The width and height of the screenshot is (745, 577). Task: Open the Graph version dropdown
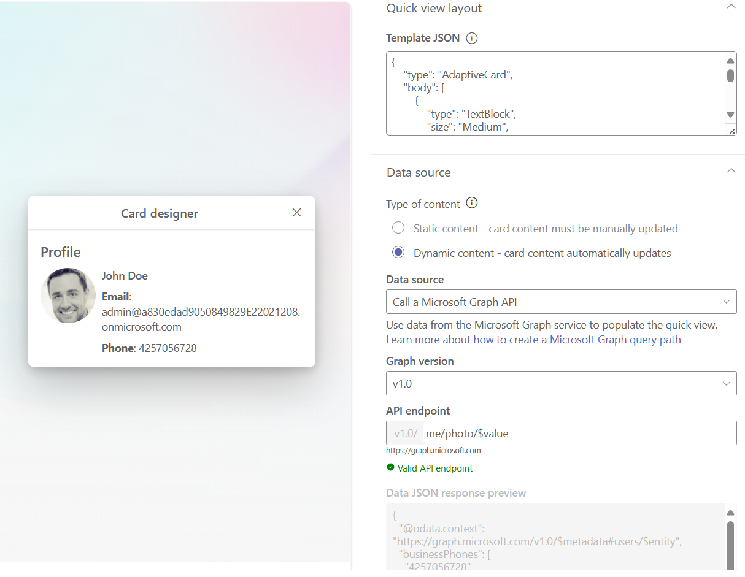coord(561,383)
